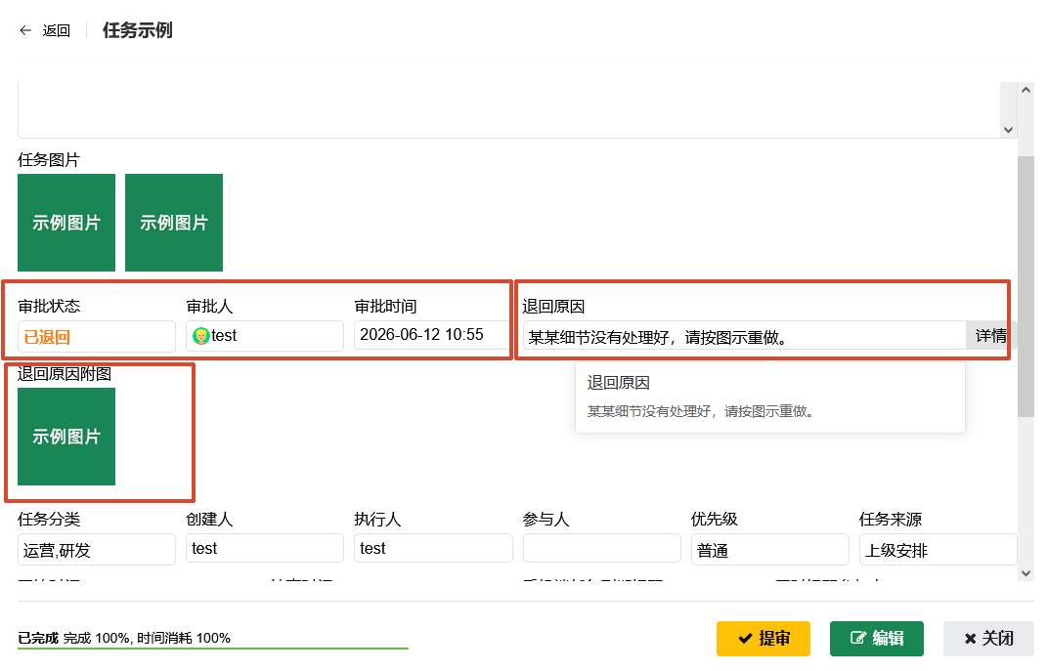1048x671 pixels.
Task: Click the X icon on 关闭 button
Action: coord(970,639)
